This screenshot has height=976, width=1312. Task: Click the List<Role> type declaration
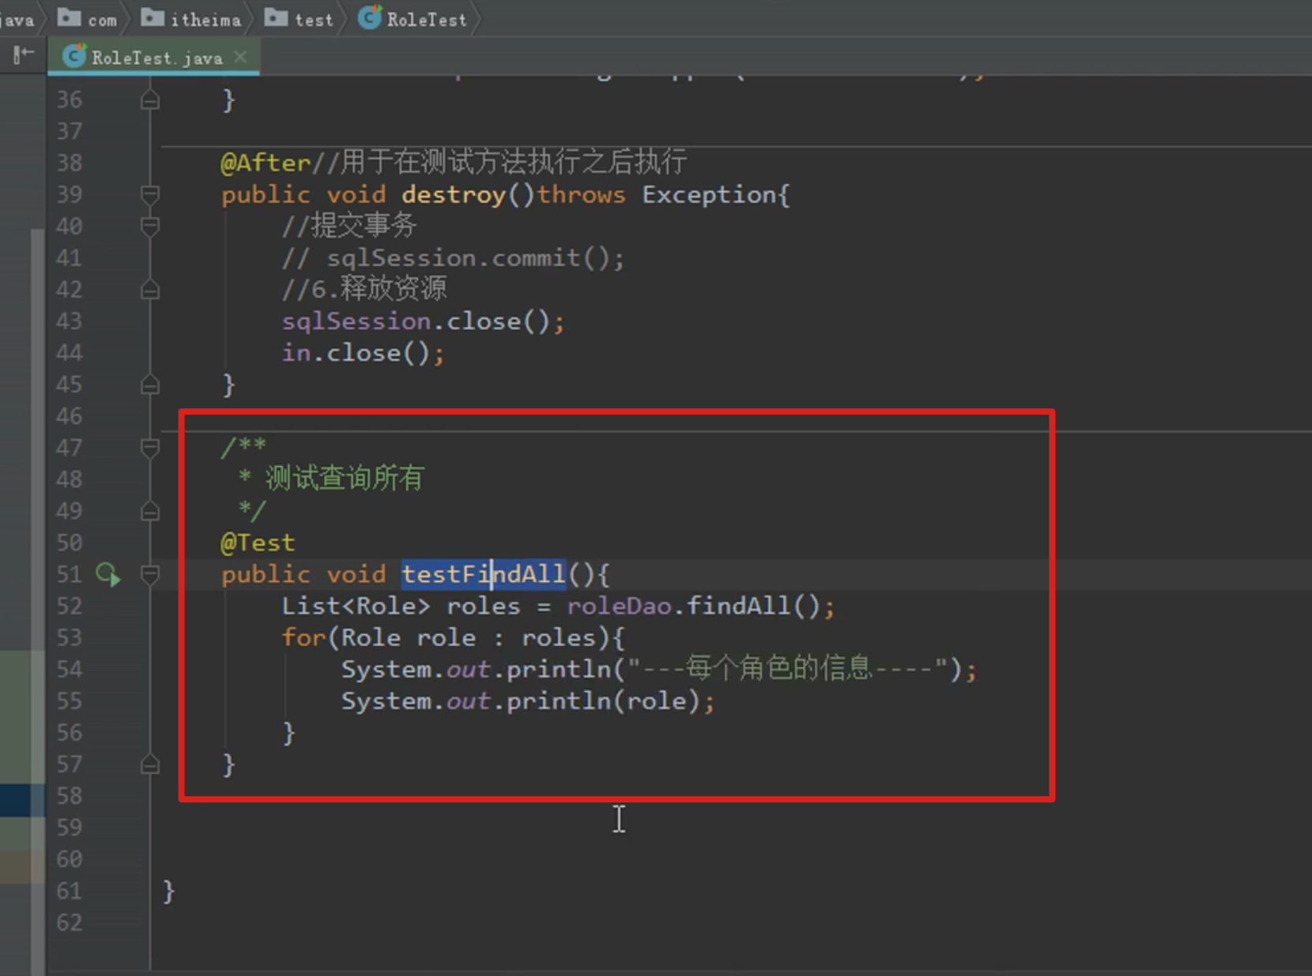356,606
